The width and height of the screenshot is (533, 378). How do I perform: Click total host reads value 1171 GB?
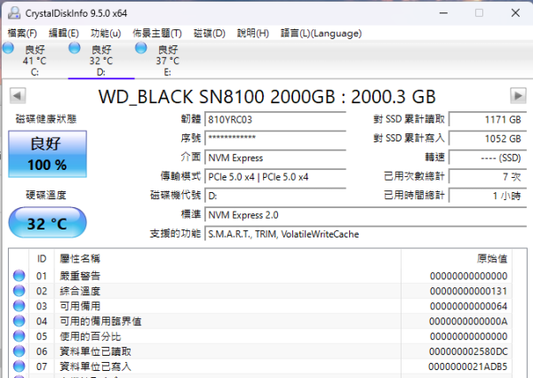tap(488, 119)
